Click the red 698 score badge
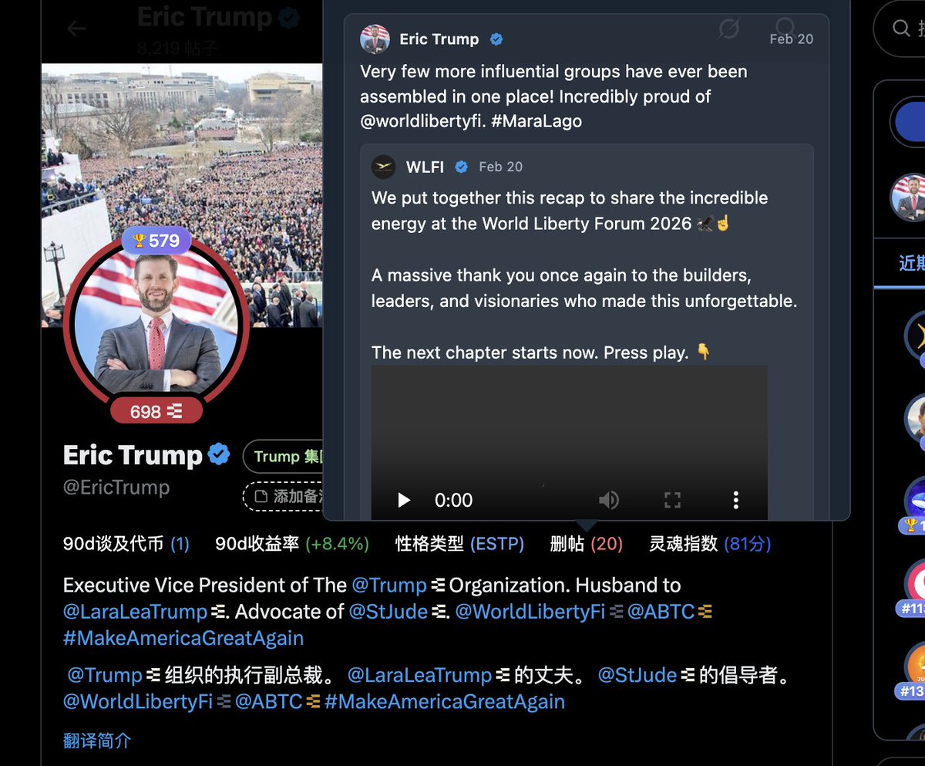This screenshot has width=925, height=766. (x=156, y=412)
